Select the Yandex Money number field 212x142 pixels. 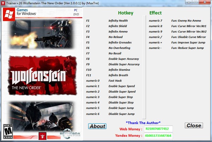pyautogui.click(x=158, y=136)
